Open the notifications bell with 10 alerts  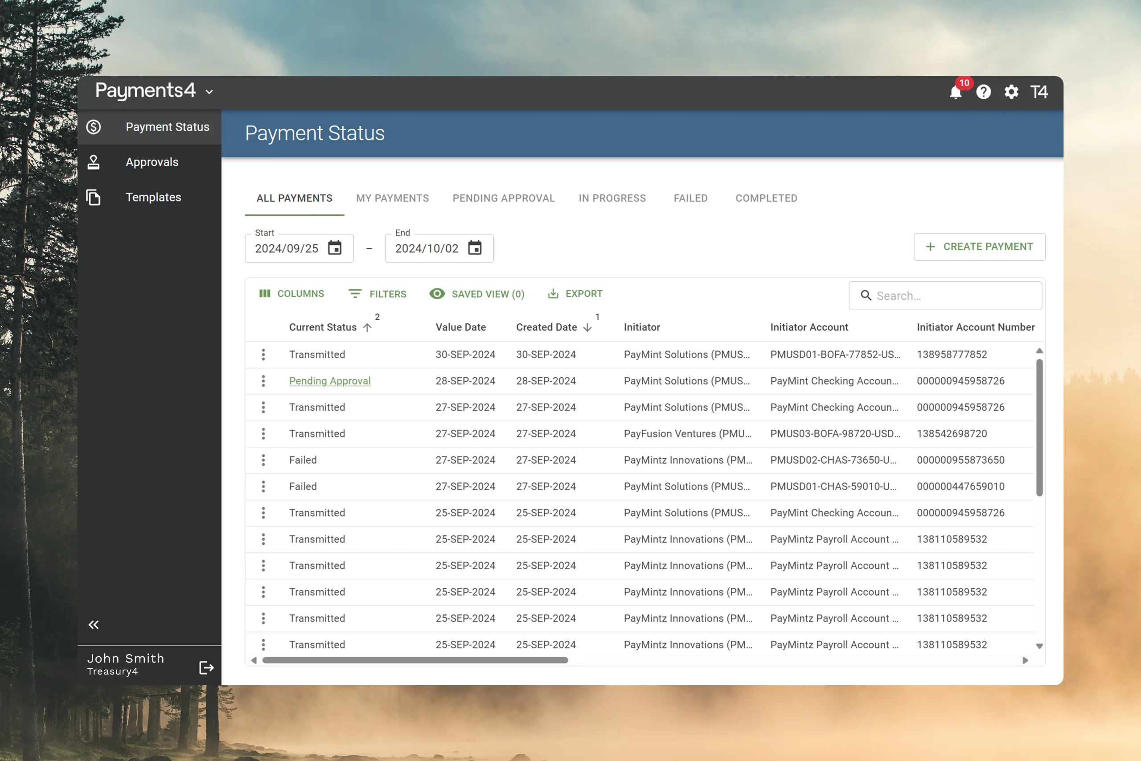click(x=955, y=92)
